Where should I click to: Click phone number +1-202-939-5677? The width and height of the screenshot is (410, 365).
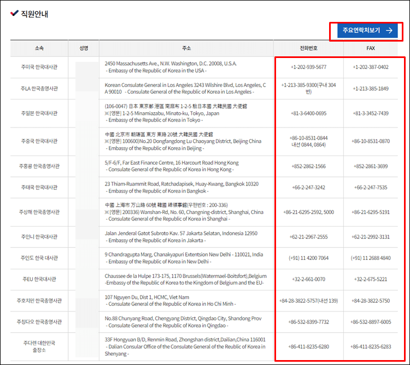[308, 67]
